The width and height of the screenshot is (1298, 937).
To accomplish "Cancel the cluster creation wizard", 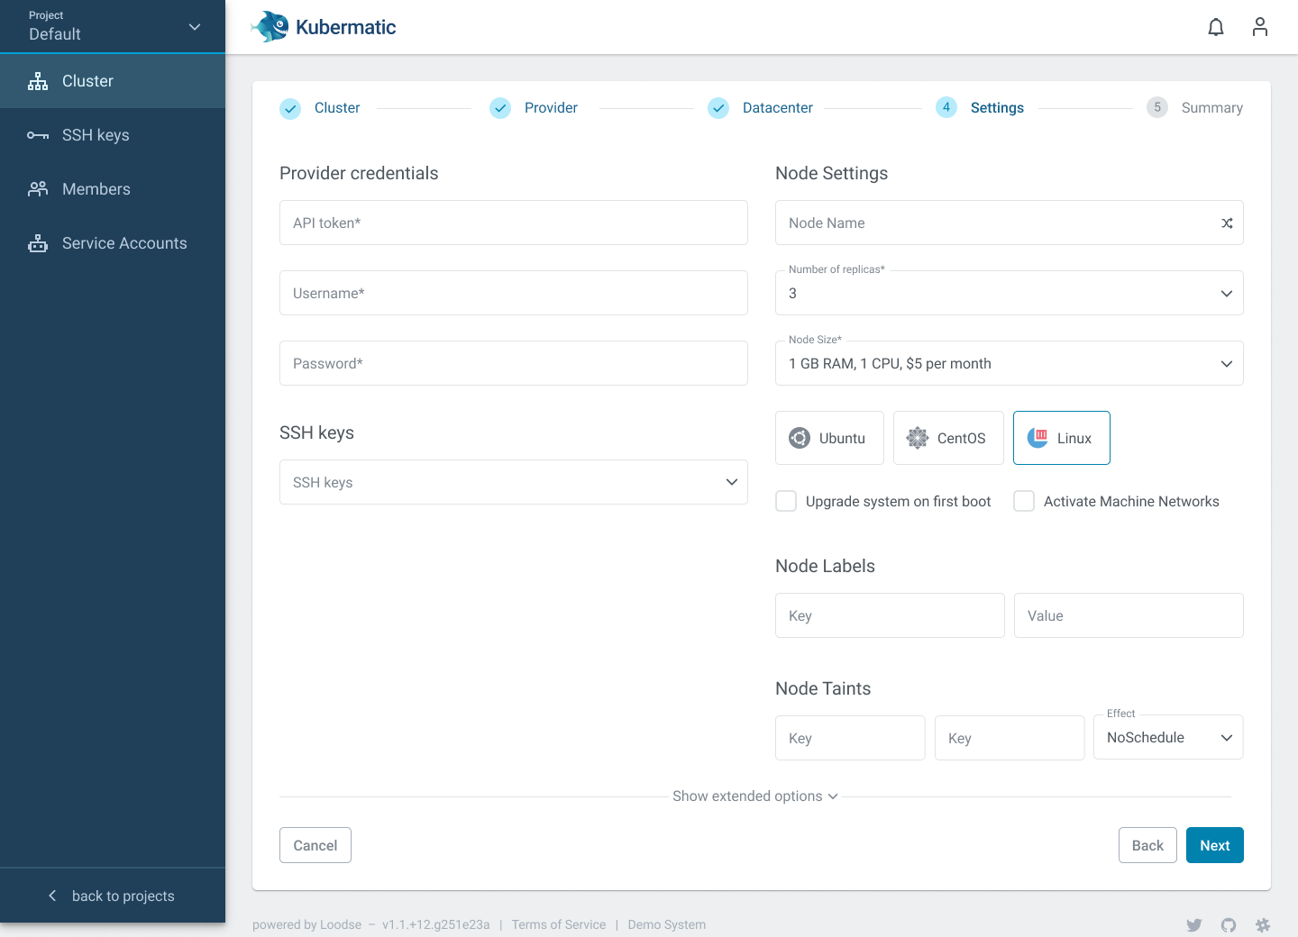I will pos(315,845).
